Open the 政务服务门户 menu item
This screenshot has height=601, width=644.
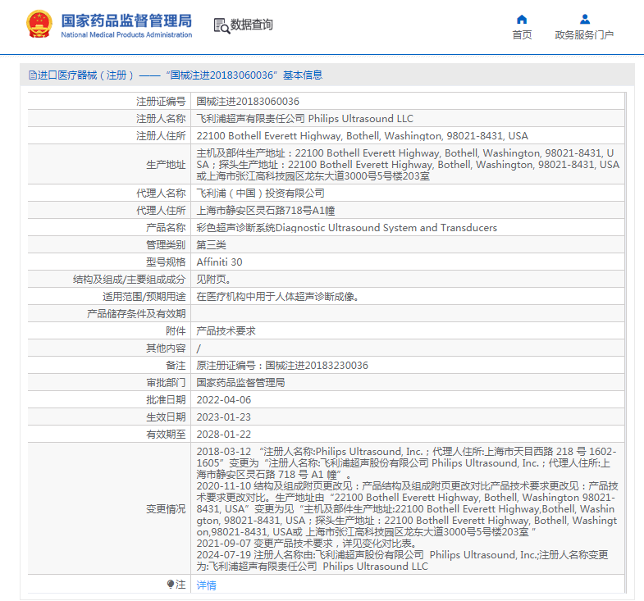584,34
